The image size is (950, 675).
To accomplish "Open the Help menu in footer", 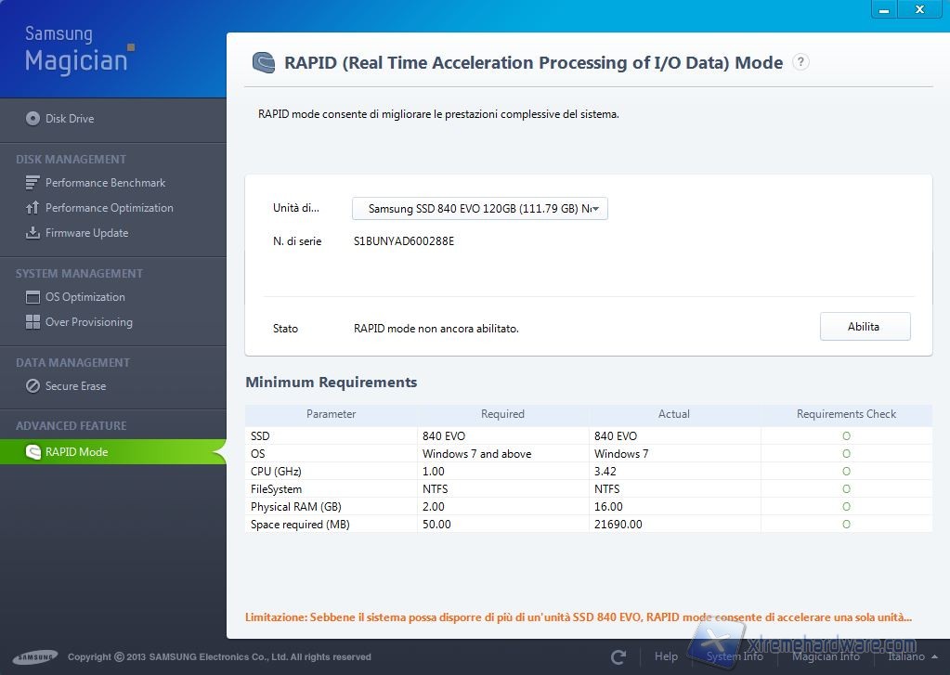I will tap(666, 656).
